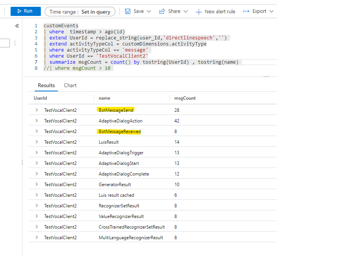Click the AdaptiveDialogComplete name cell
The image size is (356, 257).
tap(124, 174)
